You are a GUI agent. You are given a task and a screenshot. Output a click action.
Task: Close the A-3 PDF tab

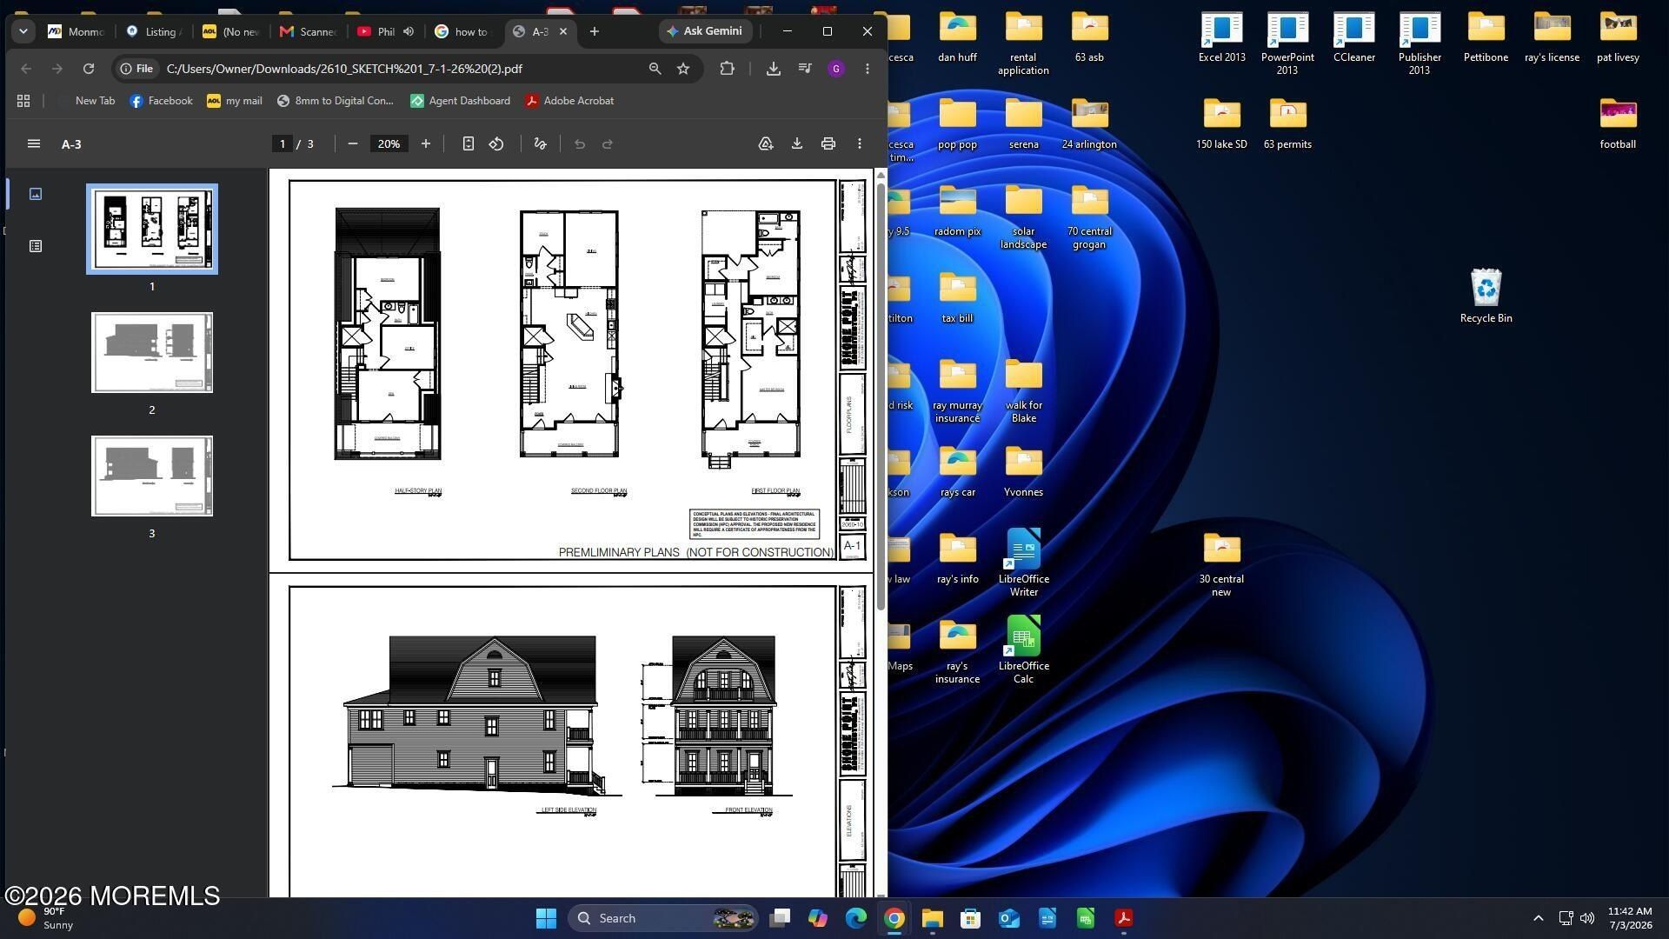pos(563,31)
